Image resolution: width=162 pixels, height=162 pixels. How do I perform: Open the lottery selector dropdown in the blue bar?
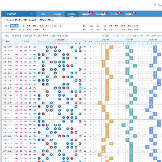[19, 14]
